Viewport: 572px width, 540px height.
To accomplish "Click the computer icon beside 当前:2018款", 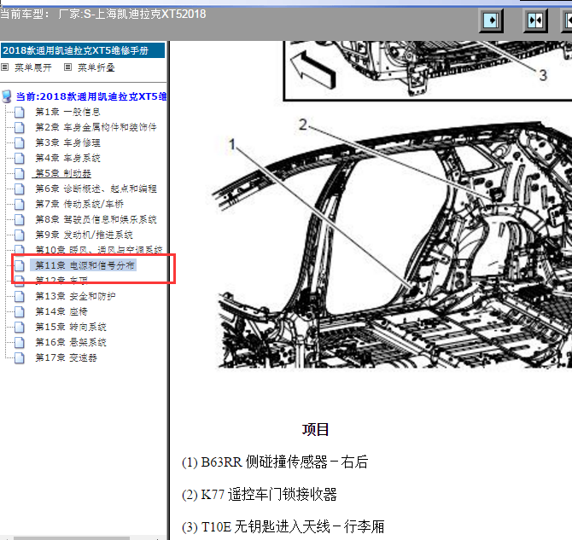I will point(7,96).
